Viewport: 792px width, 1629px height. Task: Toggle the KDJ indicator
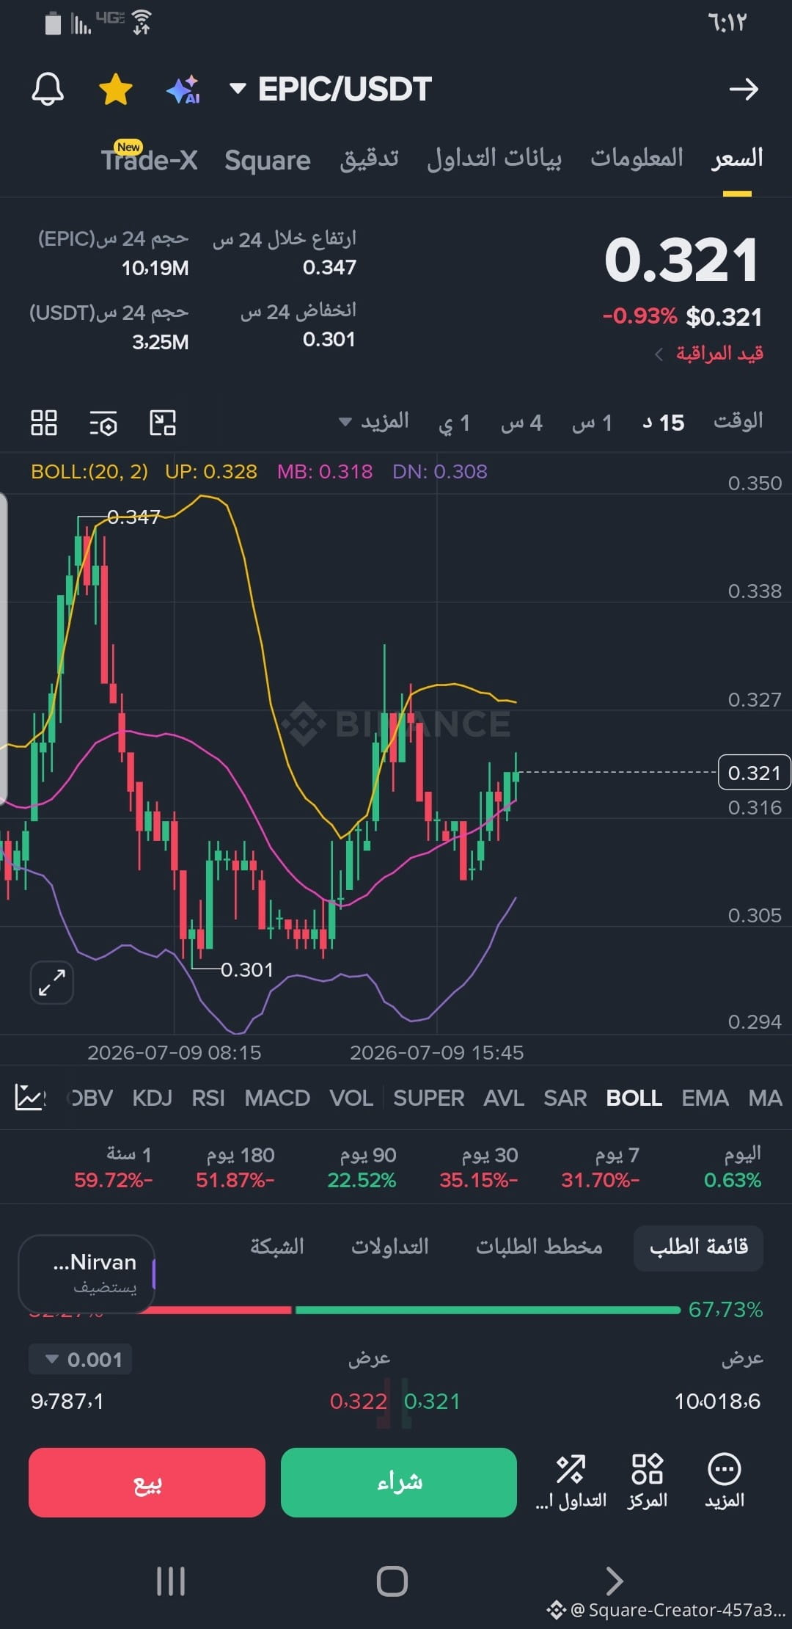tap(152, 1098)
